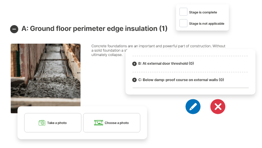Expand section B using its plus icon
The width and height of the screenshot is (262, 148).
(x=134, y=64)
